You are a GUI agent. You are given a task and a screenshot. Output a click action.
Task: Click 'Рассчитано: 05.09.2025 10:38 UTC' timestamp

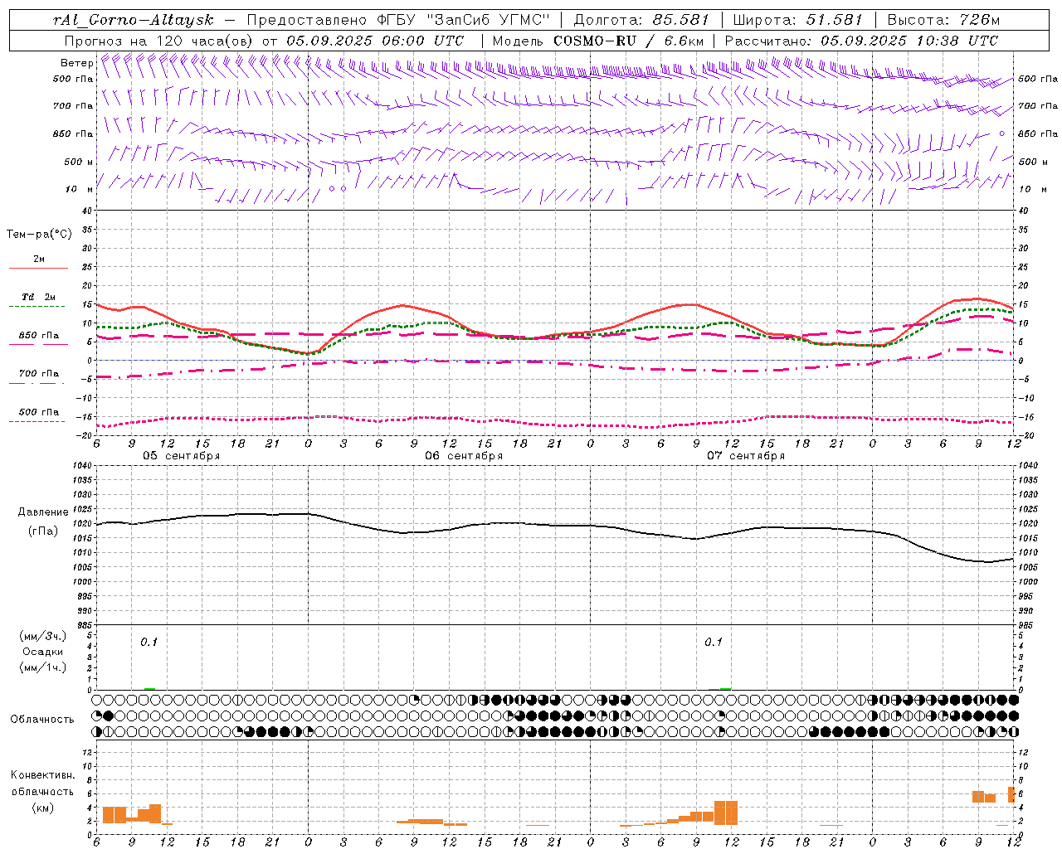[861, 40]
